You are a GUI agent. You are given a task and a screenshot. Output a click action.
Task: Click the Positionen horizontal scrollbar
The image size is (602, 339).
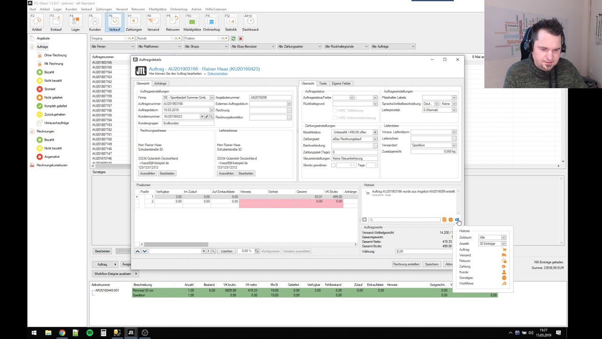click(x=176, y=244)
